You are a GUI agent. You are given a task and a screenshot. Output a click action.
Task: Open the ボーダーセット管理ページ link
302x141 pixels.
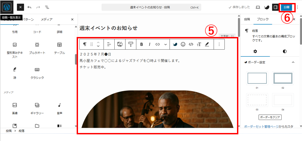click(x=261, y=127)
